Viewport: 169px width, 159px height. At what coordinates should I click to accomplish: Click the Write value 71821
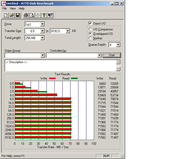click(x=102, y=111)
